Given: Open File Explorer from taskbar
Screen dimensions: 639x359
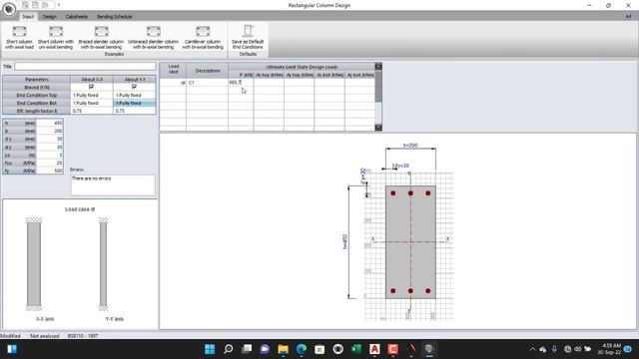Looking at the screenshot, I should tap(283, 349).
